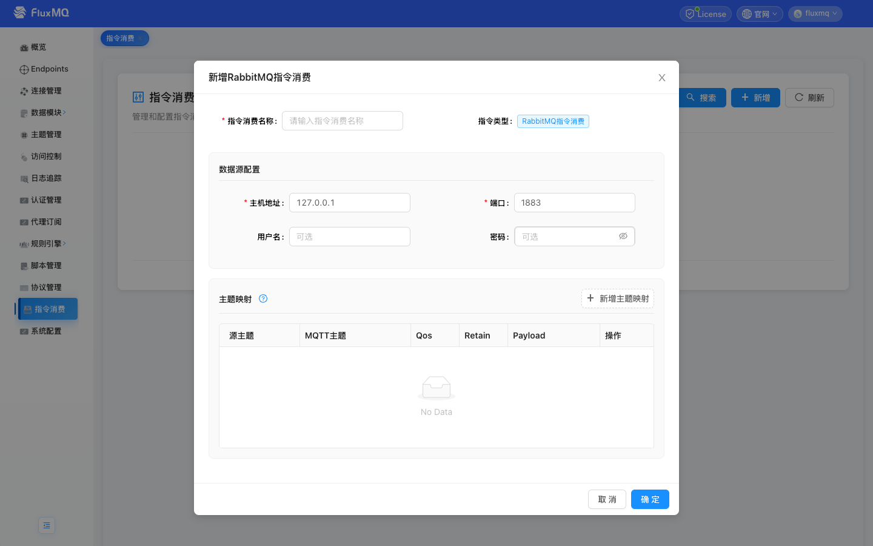Close the 指令消费 page tab
The height and width of the screenshot is (546, 873).
tap(141, 38)
